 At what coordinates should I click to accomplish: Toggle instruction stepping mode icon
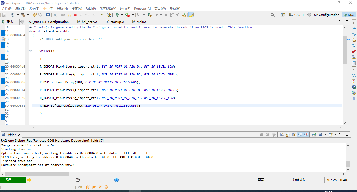click(x=101, y=15)
